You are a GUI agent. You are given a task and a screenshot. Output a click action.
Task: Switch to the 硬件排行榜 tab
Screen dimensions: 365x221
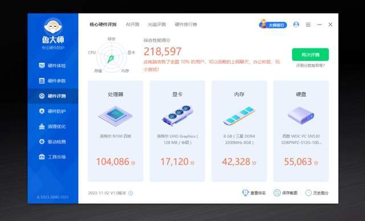coord(186,24)
